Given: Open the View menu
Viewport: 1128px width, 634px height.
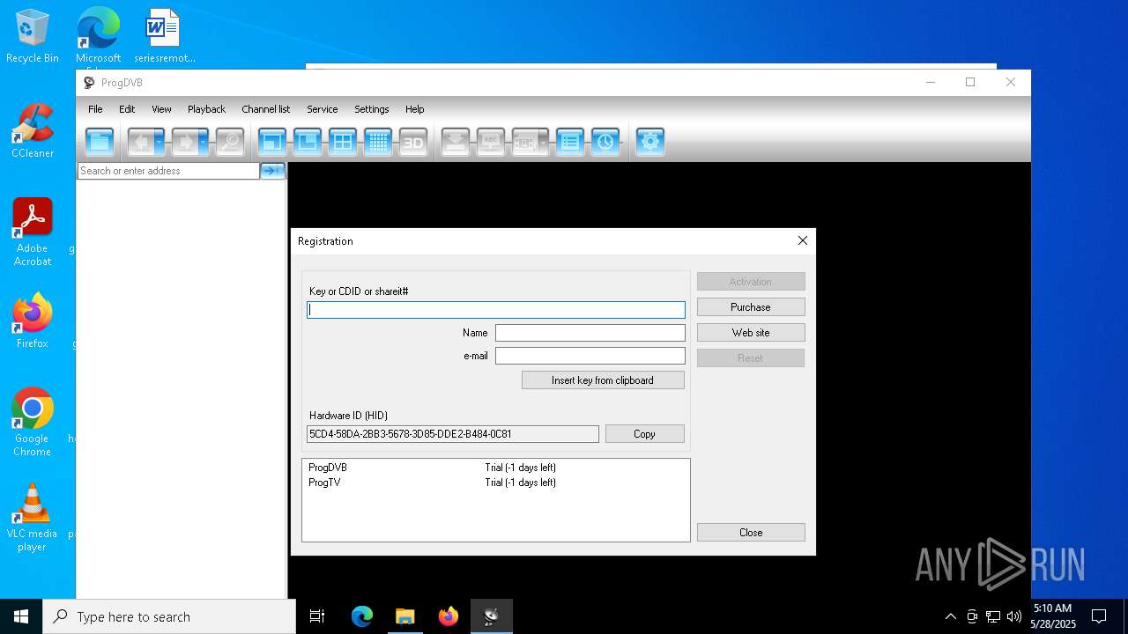Looking at the screenshot, I should click(x=161, y=109).
